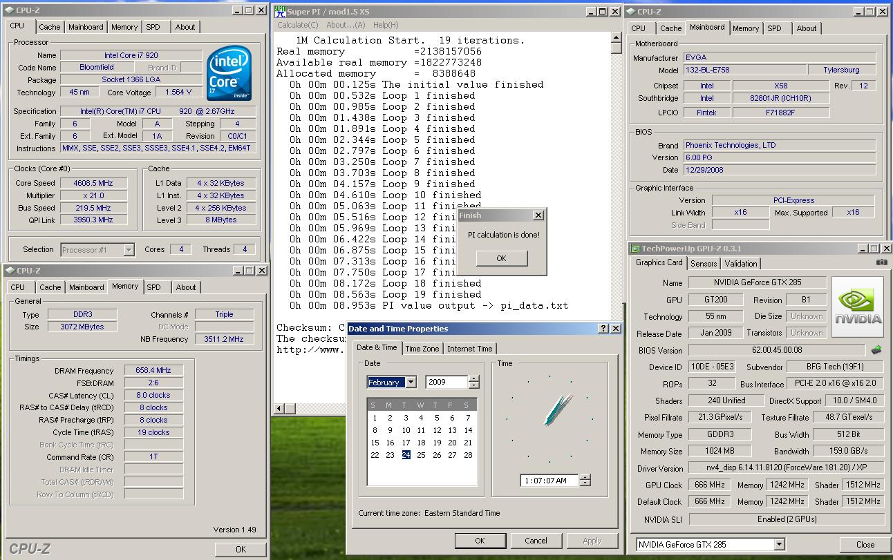Open the Mainboard tab in the top-left CPU-Z
The width and height of the screenshot is (893, 560).
click(86, 27)
